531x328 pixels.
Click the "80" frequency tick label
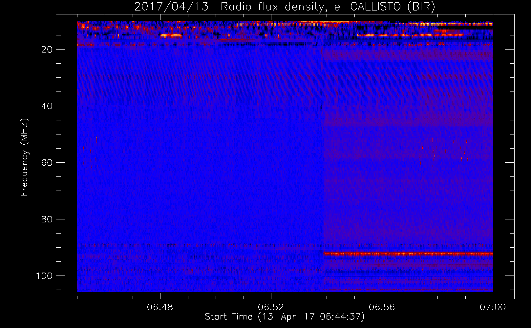coord(47,219)
